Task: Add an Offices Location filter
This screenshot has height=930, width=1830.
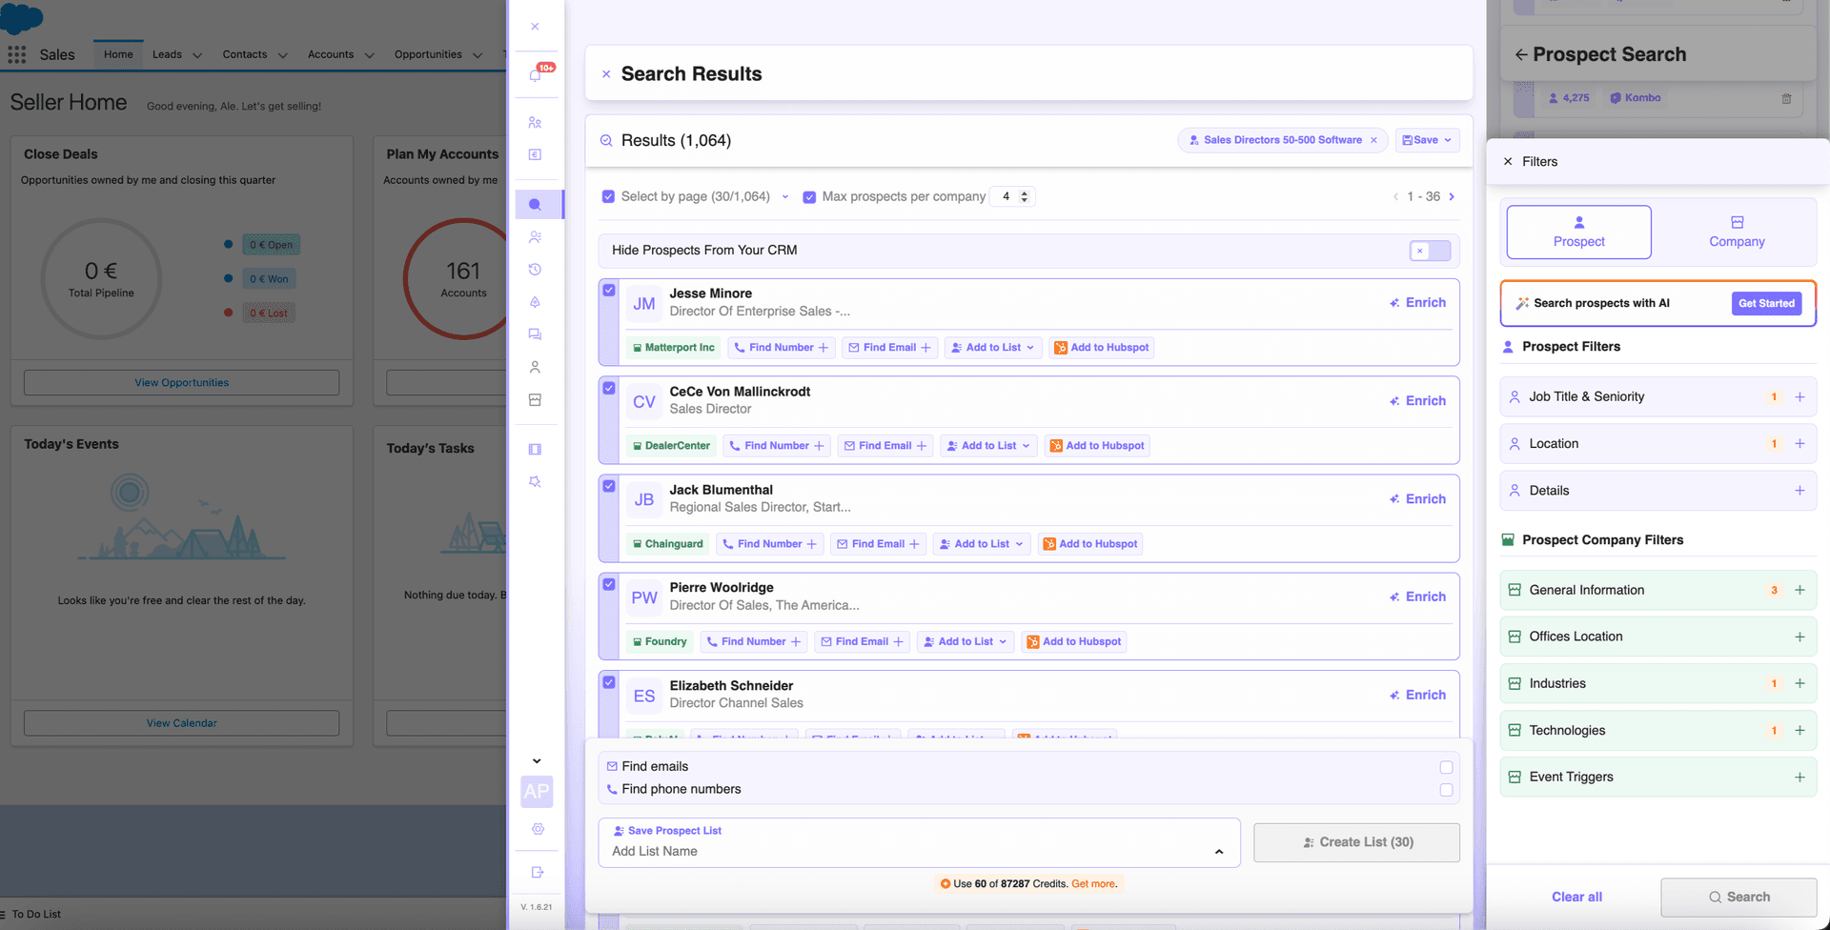Action: pyautogui.click(x=1799, y=637)
